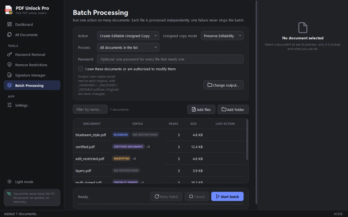Go to the Dashboard page

tap(32, 24)
